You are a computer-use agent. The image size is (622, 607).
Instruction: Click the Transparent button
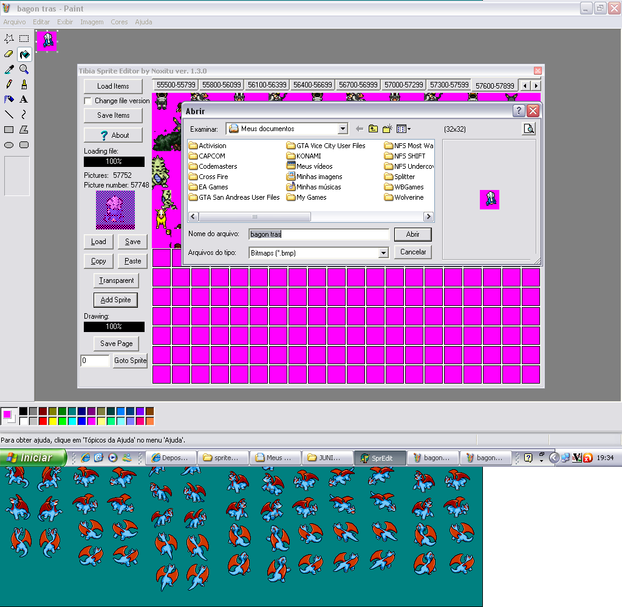(116, 280)
